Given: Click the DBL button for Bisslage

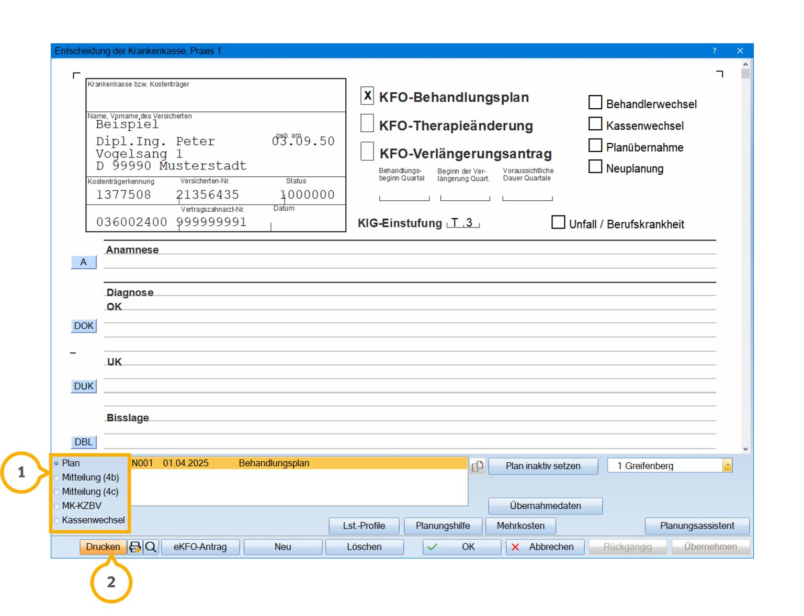Looking at the screenshot, I should pos(84,442).
